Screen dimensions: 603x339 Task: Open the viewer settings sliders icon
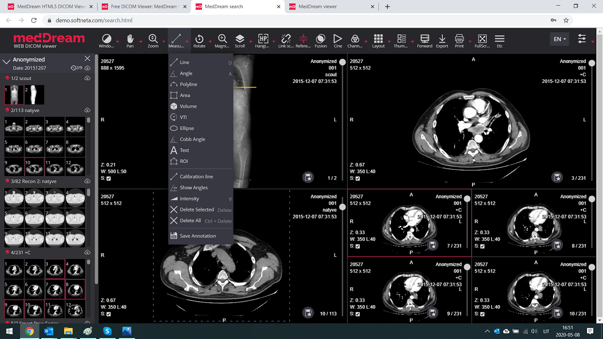tap(582, 39)
